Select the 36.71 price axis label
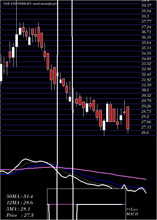This screenshot has height=220, width=157. tap(147, 32)
